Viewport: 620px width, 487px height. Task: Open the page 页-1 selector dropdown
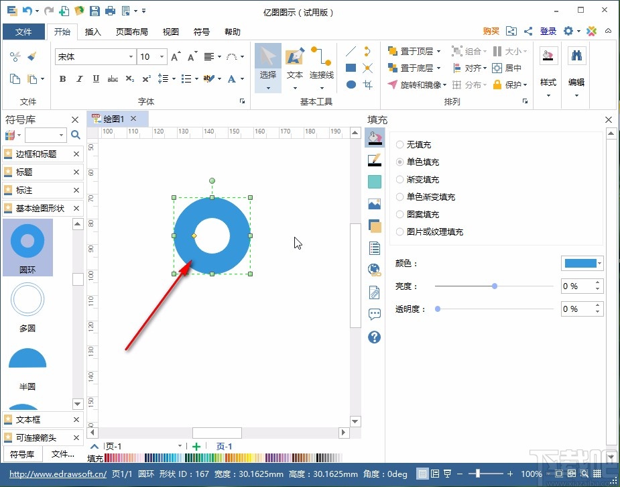coord(180,446)
